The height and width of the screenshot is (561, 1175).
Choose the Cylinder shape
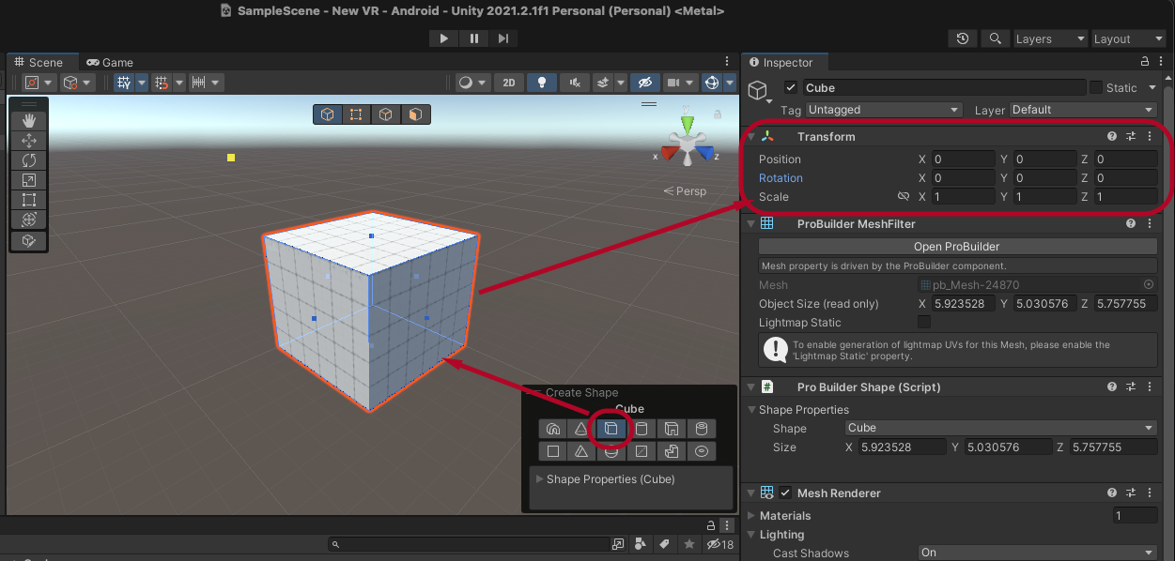[642, 429]
